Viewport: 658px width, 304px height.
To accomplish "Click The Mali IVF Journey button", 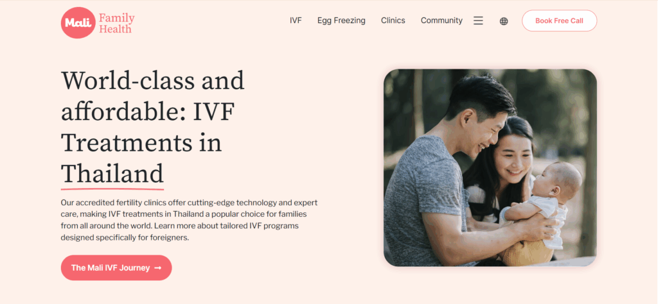I will pos(111,268).
